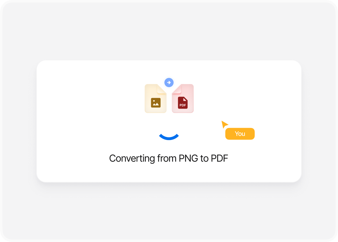Click the word "to" in the caption
338x242 pixels.
[204, 159]
